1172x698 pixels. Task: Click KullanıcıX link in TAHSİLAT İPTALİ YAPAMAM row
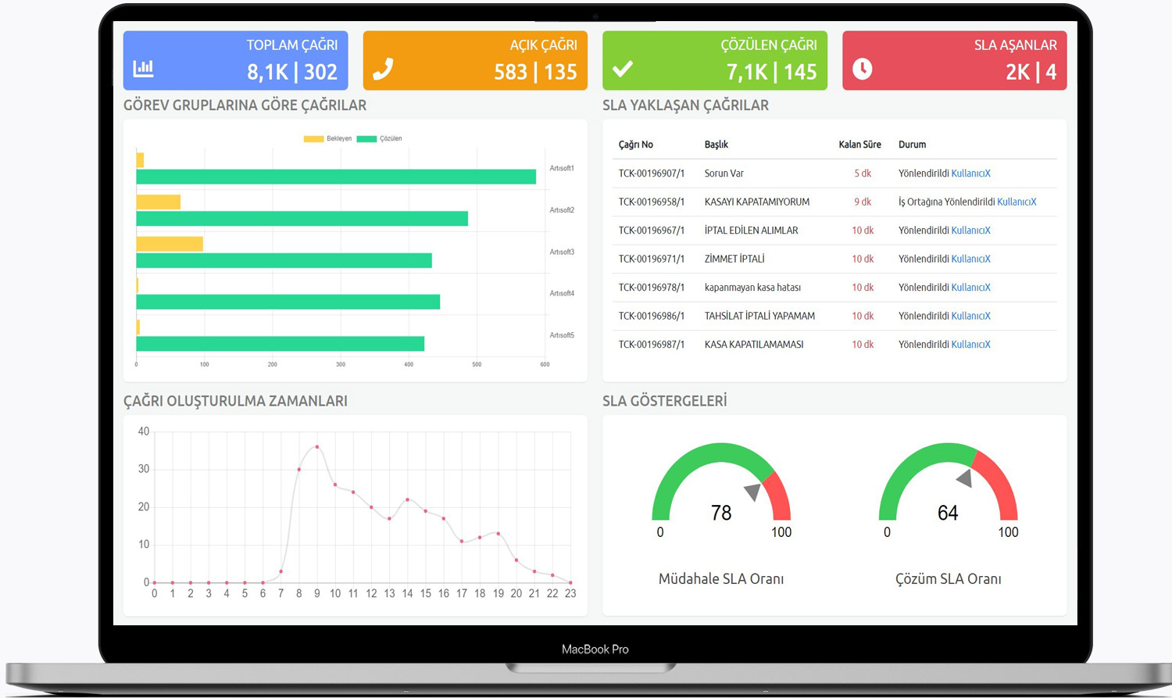(970, 316)
